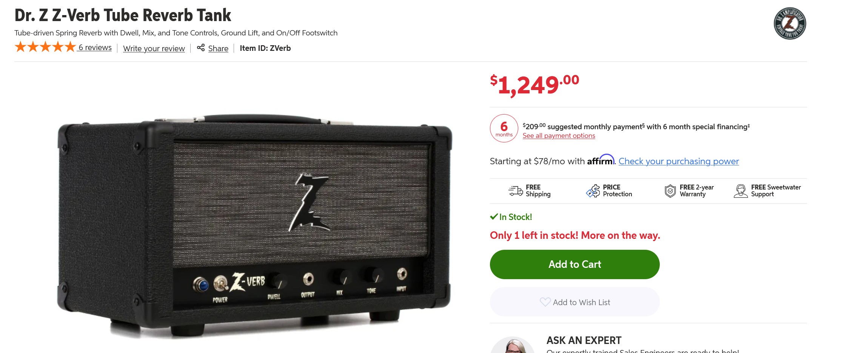Click the sales engineer's photo
Image resolution: width=847 pixels, height=353 pixels.
513,346
